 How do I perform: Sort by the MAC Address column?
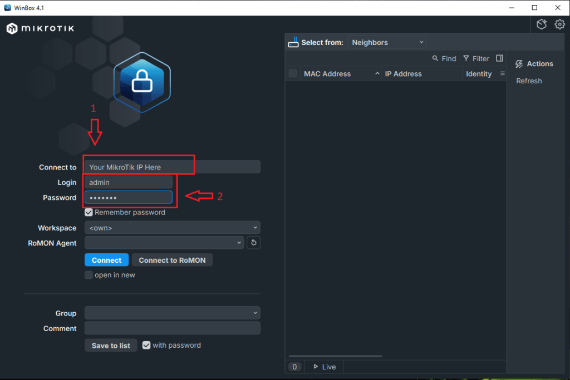tap(327, 74)
